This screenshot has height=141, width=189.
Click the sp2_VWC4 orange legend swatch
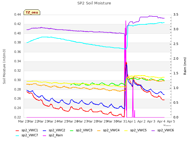pos(99,130)
